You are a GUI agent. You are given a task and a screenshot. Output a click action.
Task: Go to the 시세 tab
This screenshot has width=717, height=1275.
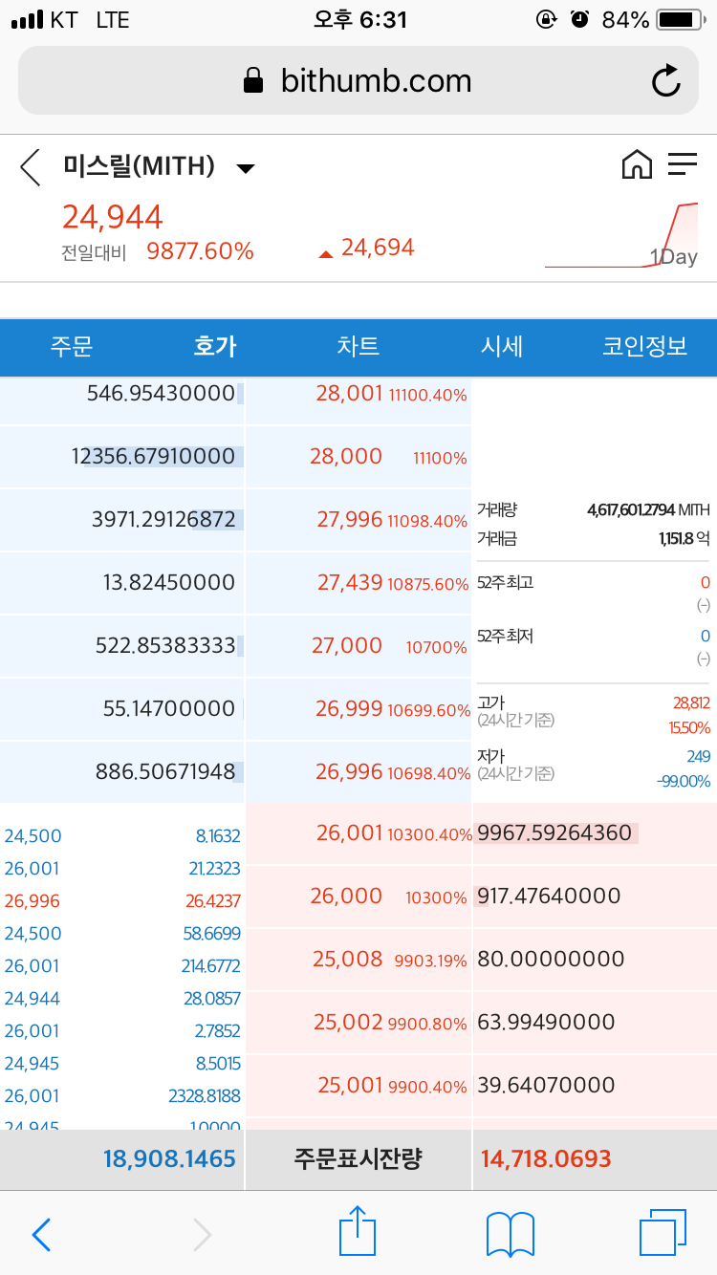tap(502, 346)
